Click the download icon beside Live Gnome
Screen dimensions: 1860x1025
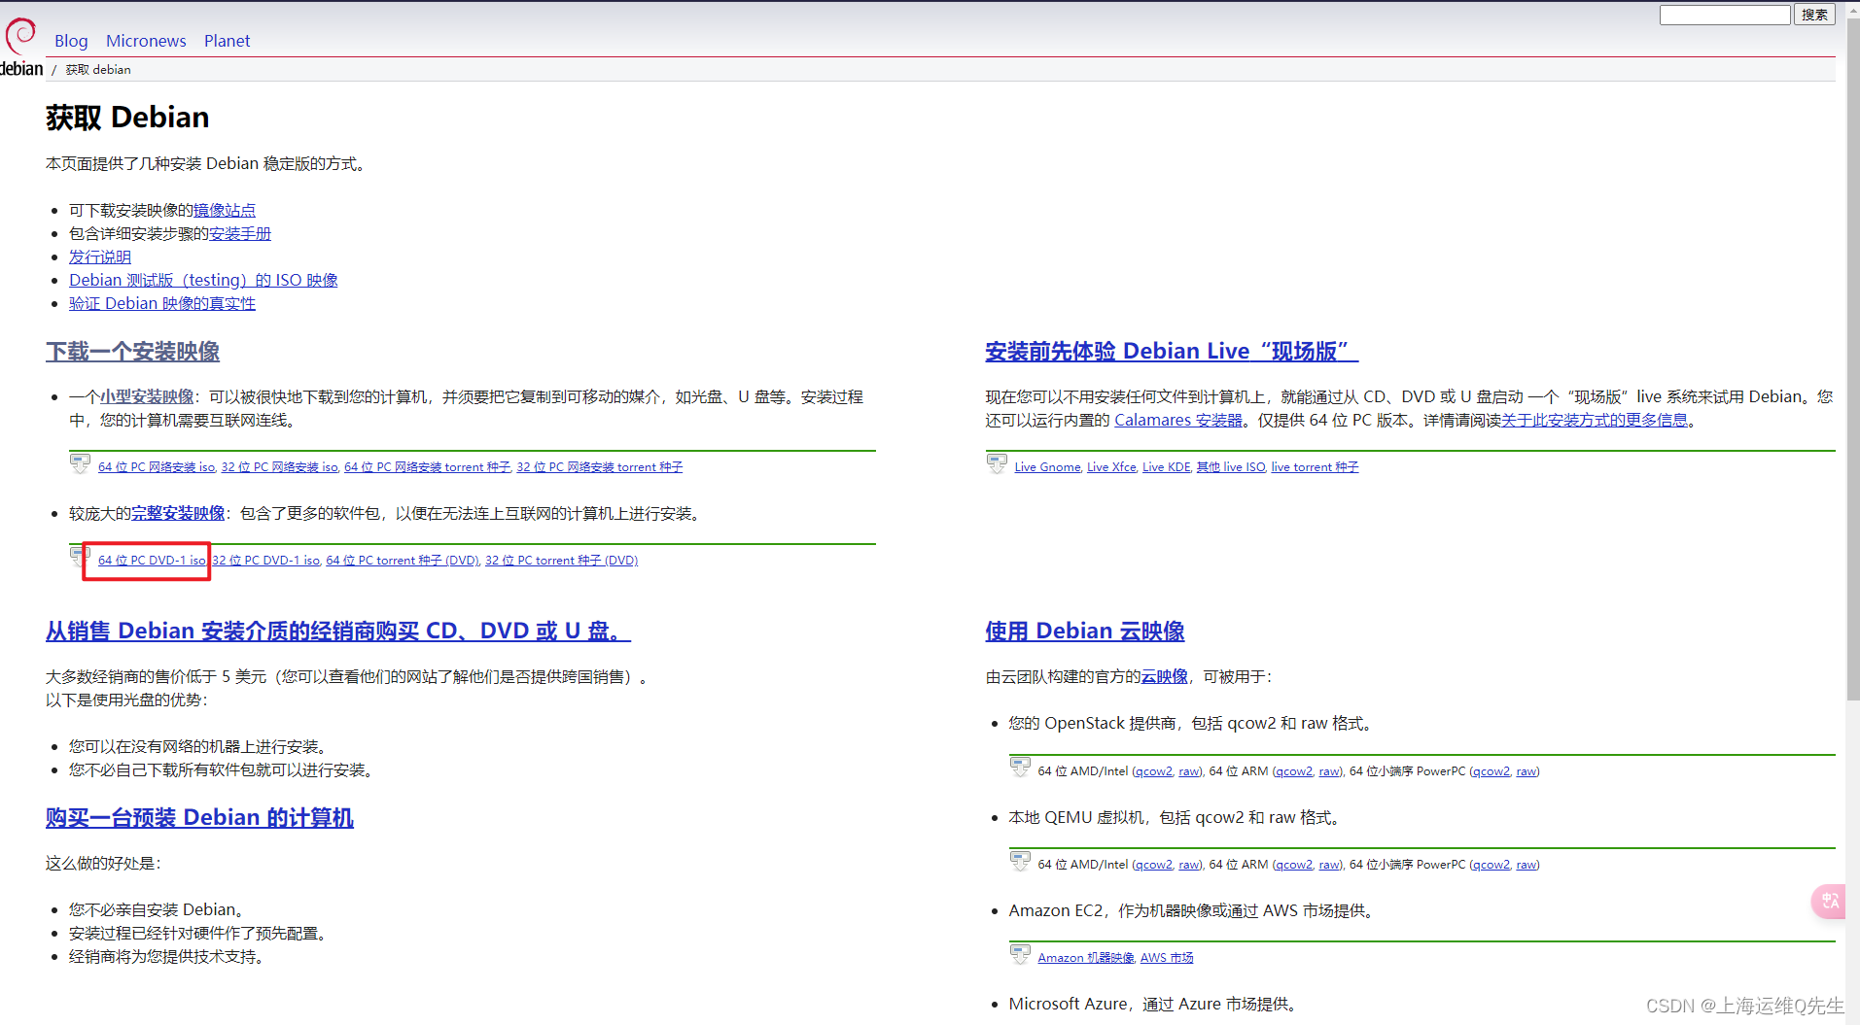click(997, 463)
